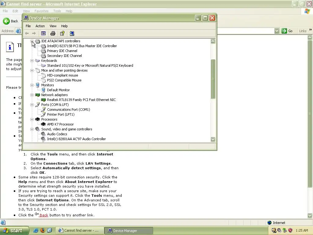Screen dimensions: 313x235
Task: Toggle the console tree pane toolbar icon
Action: pos(43,33)
